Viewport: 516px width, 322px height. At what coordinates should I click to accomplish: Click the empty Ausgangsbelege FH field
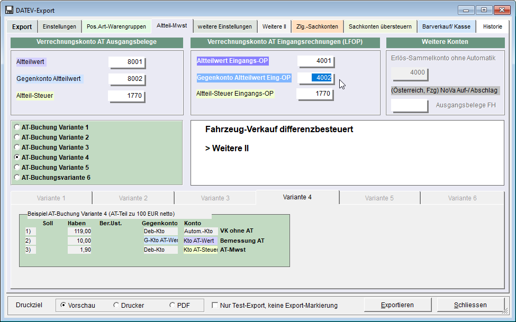coord(410,106)
